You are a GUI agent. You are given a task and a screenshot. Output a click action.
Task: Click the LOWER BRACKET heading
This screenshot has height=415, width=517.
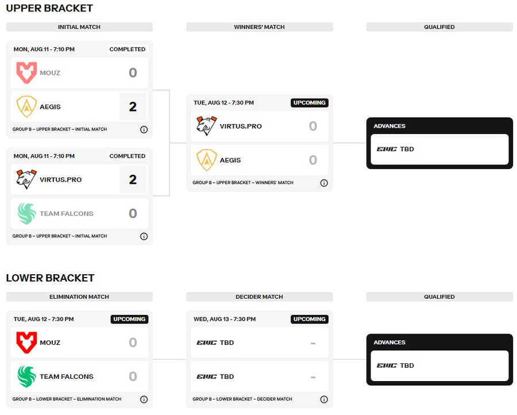pos(50,278)
